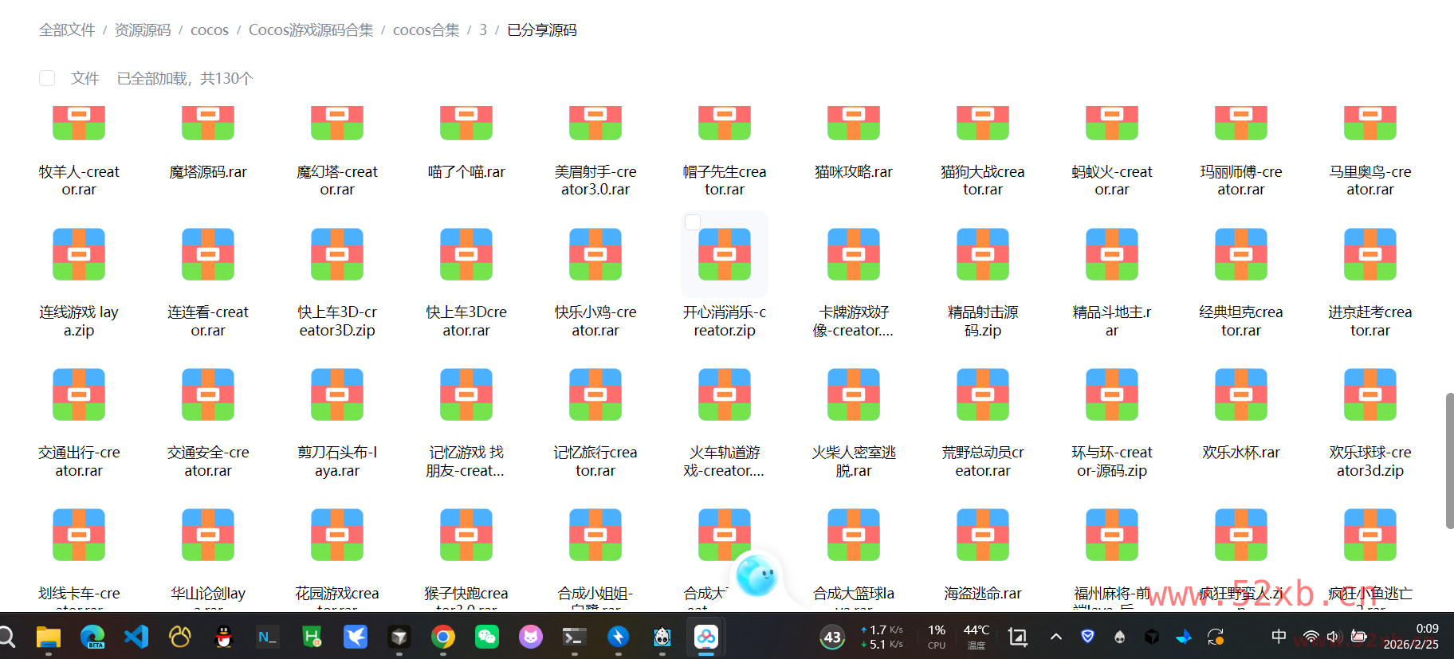Open the 交通出行-creator.rar archive icon
Viewport: 1454px width, 659px height.
click(79, 394)
